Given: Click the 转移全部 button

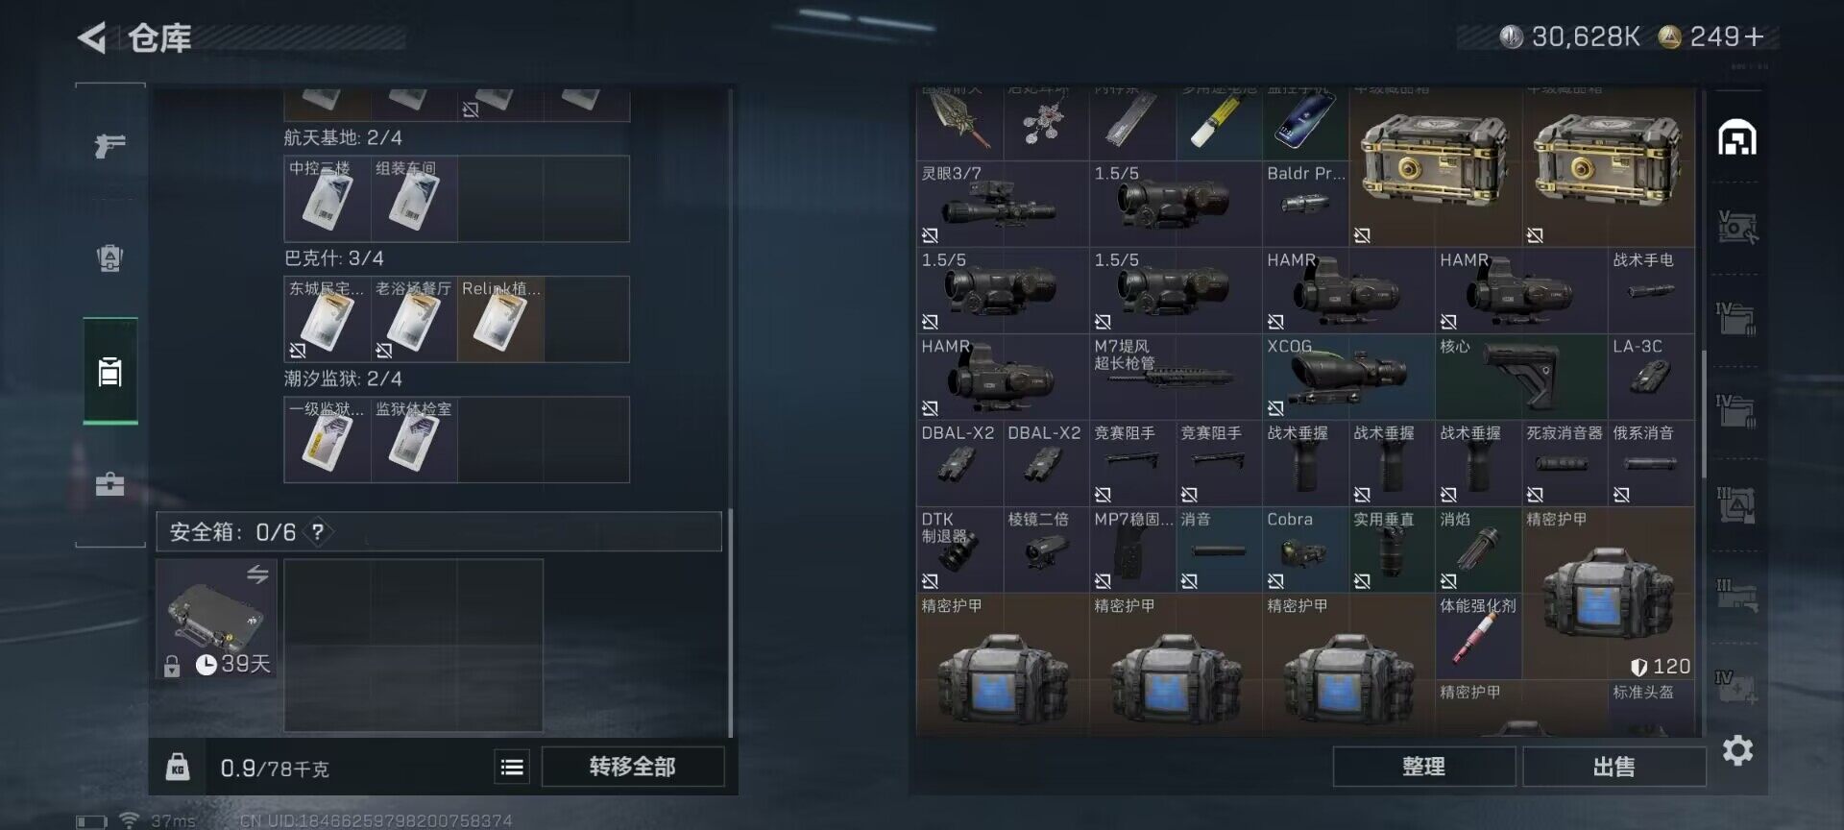Looking at the screenshot, I should [x=633, y=767].
